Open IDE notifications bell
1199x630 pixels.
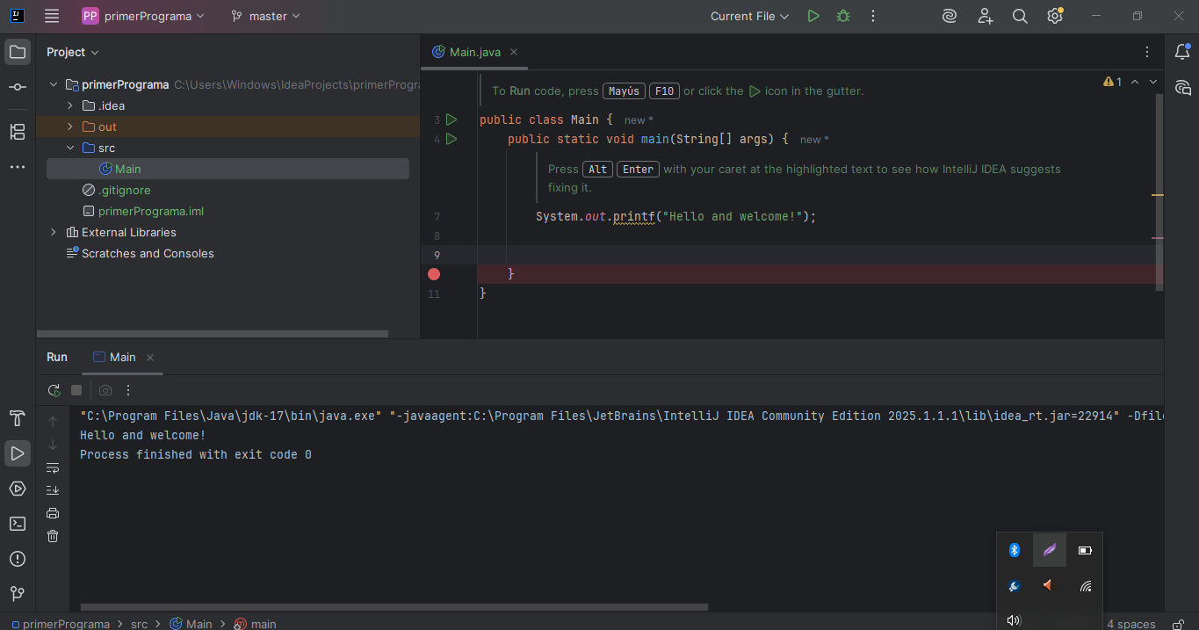click(x=1182, y=52)
